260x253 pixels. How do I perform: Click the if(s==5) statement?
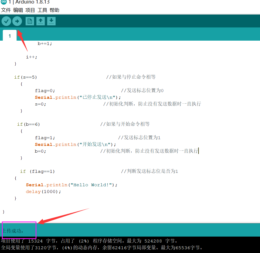click(x=26, y=77)
